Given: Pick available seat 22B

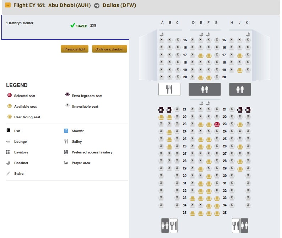Looking at the screenshot, I should tap(169, 118).
